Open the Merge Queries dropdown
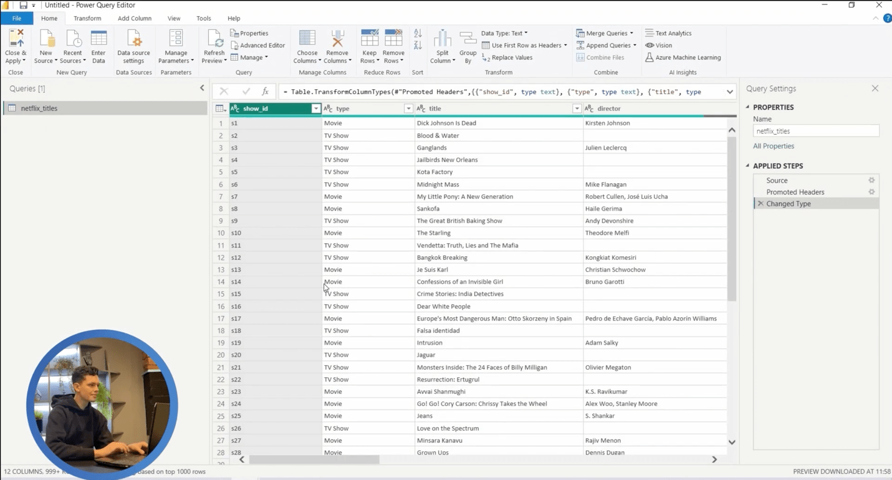The width and height of the screenshot is (892, 480). (605, 33)
